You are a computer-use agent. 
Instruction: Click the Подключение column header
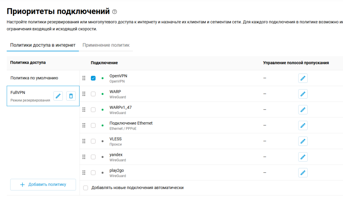point(104,63)
